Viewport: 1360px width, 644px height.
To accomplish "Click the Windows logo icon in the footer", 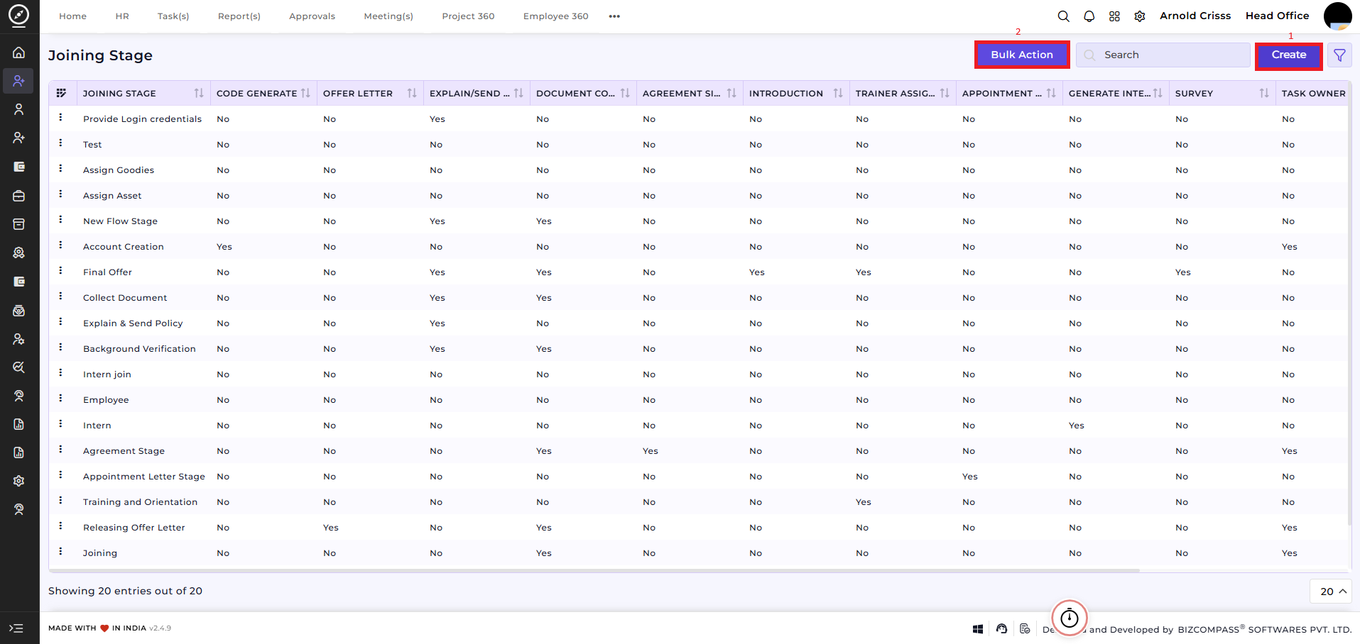I will click(x=978, y=629).
